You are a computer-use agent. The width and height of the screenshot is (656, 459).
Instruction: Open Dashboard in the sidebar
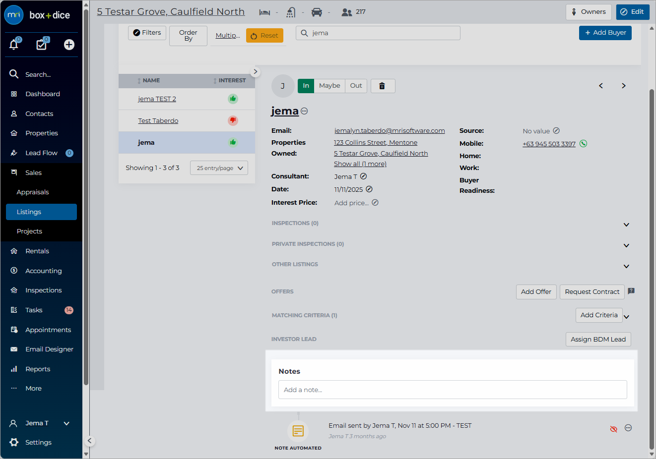click(43, 94)
